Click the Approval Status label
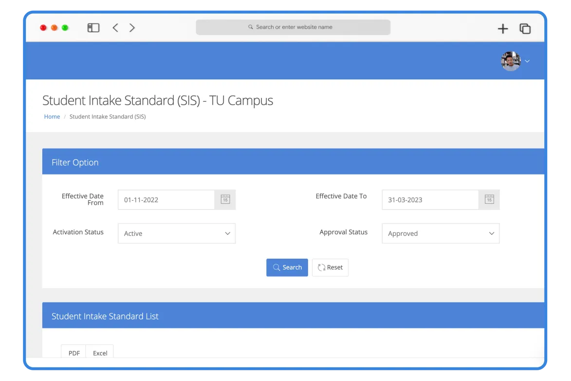The width and height of the screenshot is (571, 381). click(x=343, y=232)
